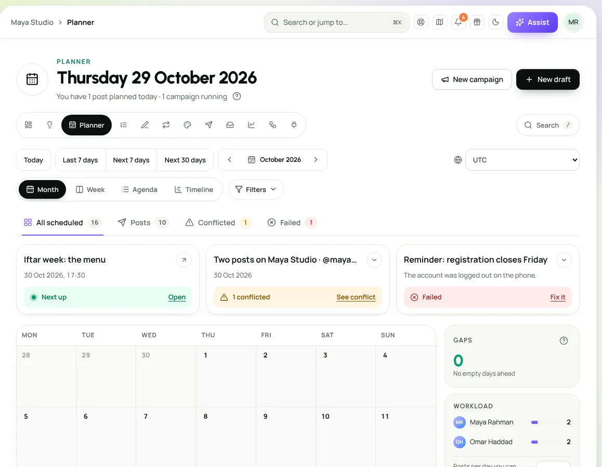Image resolution: width=602 pixels, height=467 pixels.
Task: Open the linked nodes icon in navigation
Action: click(x=272, y=125)
